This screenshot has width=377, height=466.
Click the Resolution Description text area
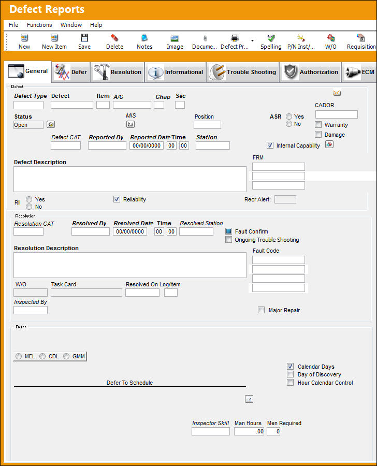pos(129,265)
